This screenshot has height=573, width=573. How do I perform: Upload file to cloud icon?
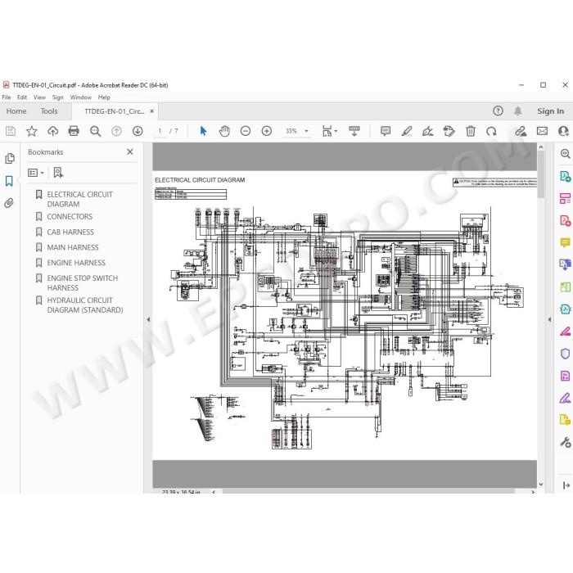point(52,131)
